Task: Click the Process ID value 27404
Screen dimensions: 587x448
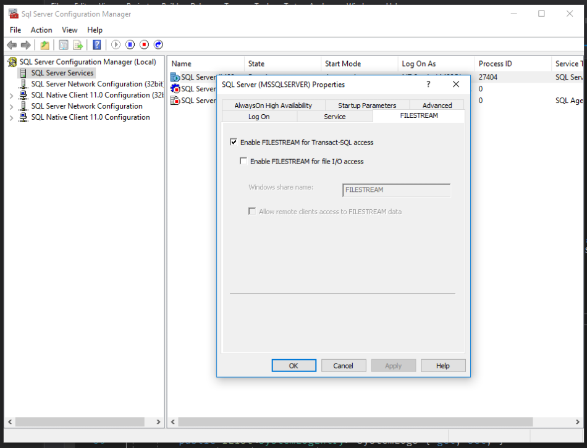Action: coord(488,77)
